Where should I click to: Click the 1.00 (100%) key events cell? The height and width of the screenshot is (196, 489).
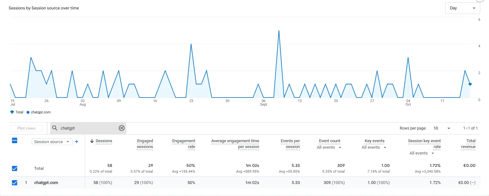coord(379,183)
